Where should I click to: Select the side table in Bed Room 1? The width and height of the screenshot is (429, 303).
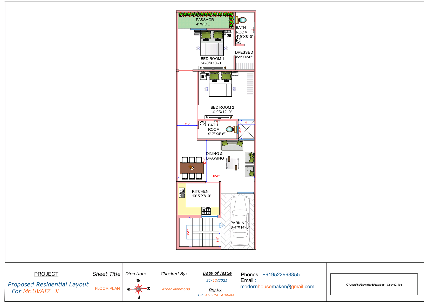(229, 36)
